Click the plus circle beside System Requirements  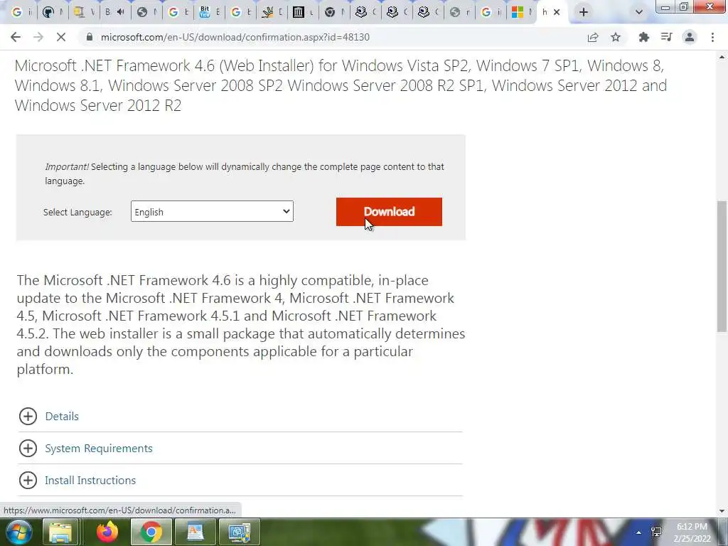pos(28,449)
